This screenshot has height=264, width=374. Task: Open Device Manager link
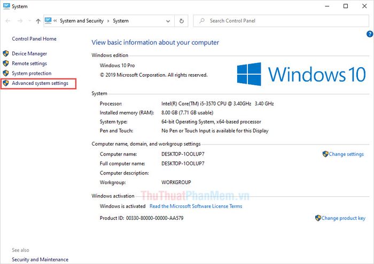pos(29,53)
